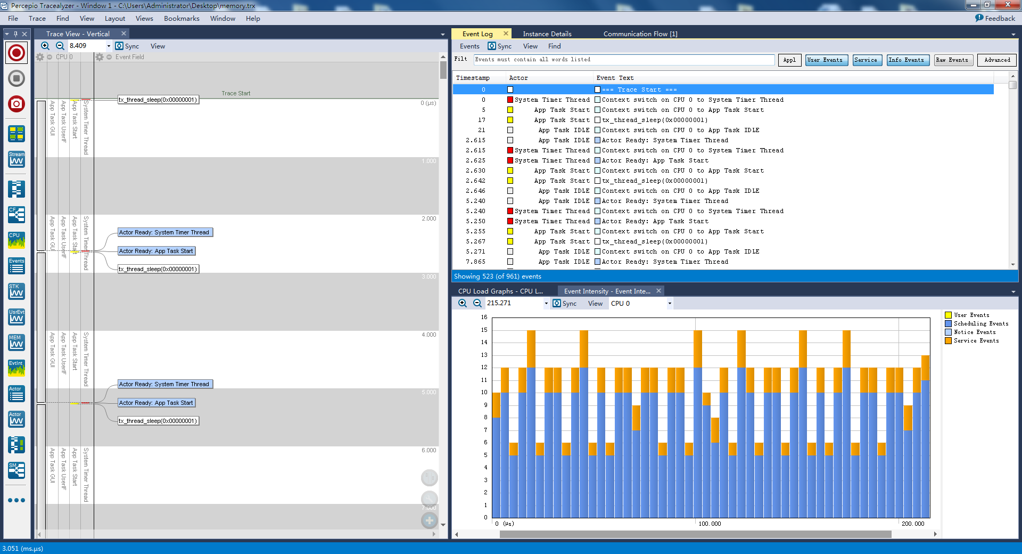This screenshot has height=554, width=1022.
Task: Open the Stream trace tool in sidebar
Action: point(17,159)
